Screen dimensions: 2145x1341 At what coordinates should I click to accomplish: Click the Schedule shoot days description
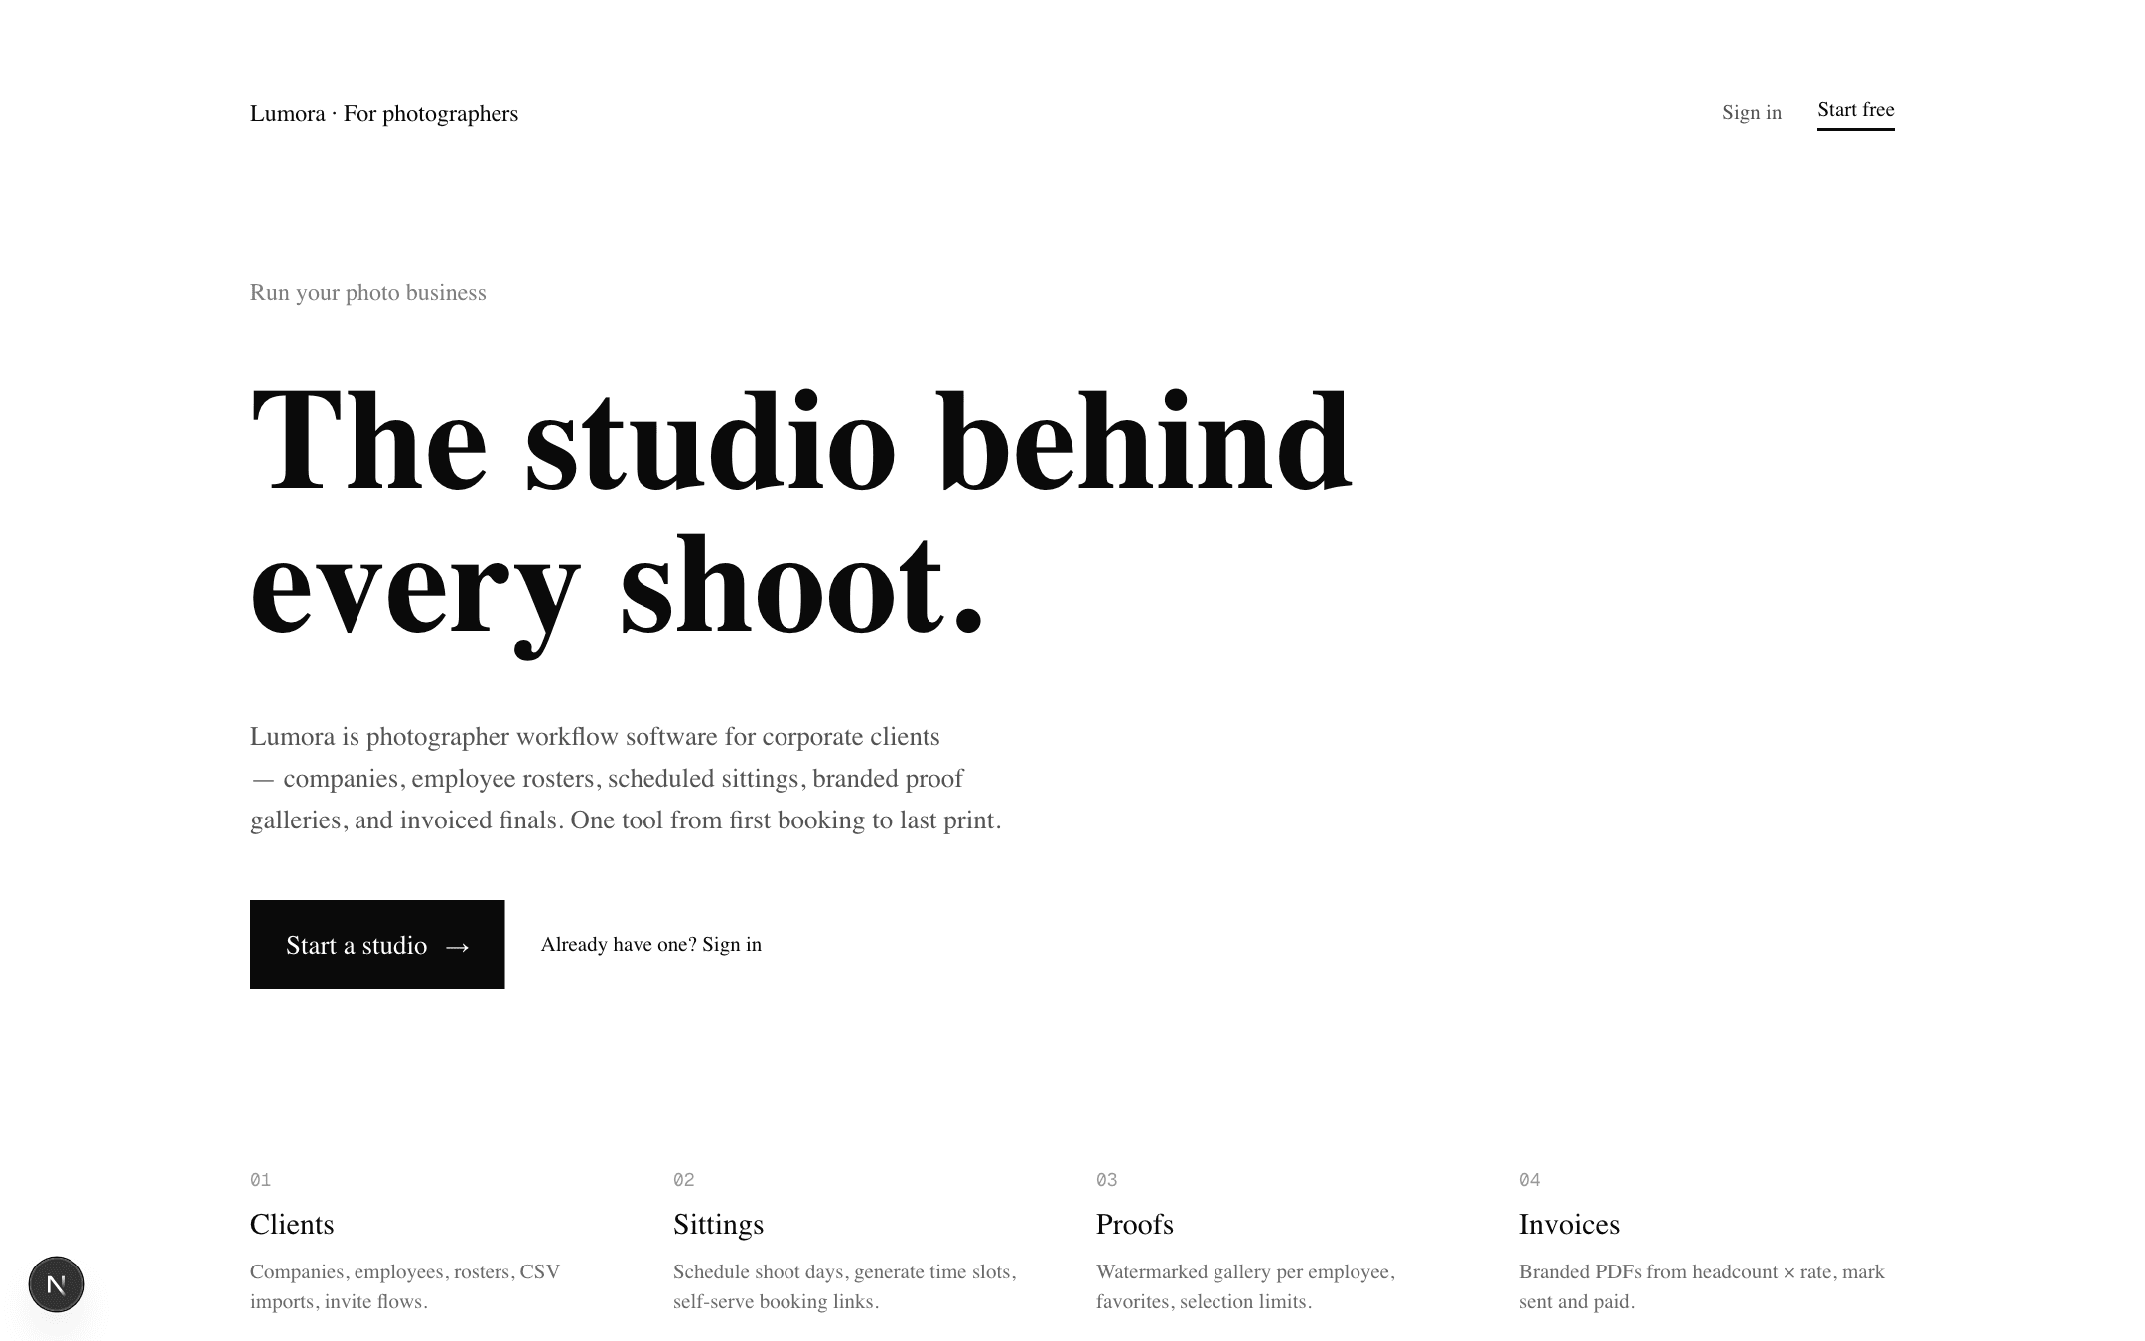pyautogui.click(x=845, y=1287)
